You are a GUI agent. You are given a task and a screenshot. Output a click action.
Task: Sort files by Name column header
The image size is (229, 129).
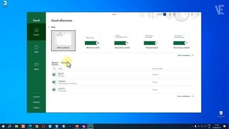pyautogui.click(x=60, y=68)
